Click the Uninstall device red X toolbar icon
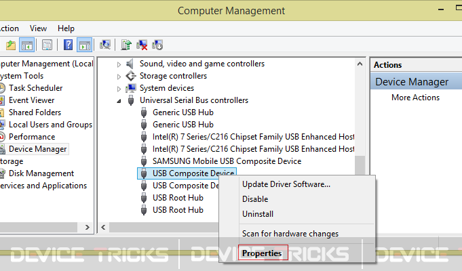Viewport: 462px width, 271px height. [x=142, y=45]
